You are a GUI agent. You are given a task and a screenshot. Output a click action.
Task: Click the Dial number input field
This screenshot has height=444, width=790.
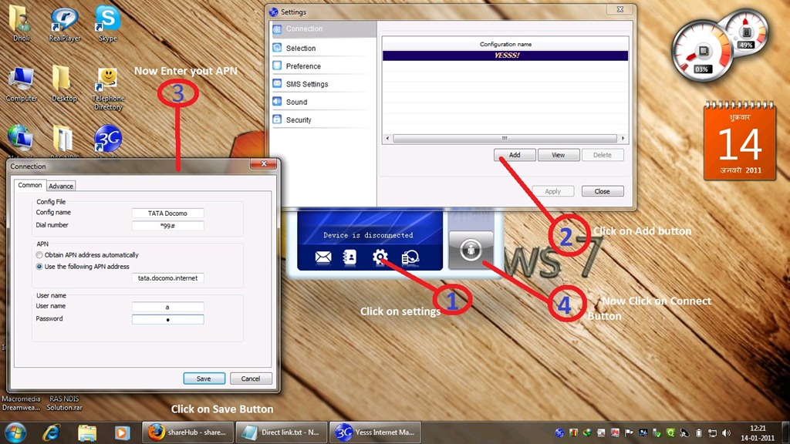pyautogui.click(x=167, y=226)
